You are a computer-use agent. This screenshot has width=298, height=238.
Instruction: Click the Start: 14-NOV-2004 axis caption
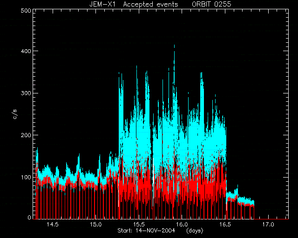point(146,231)
